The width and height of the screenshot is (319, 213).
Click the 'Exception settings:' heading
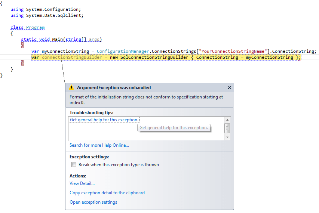(x=89, y=157)
